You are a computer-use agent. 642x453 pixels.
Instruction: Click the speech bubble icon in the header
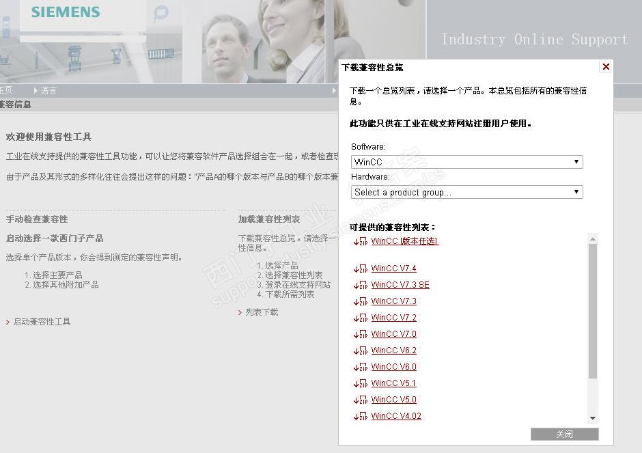[x=160, y=13]
